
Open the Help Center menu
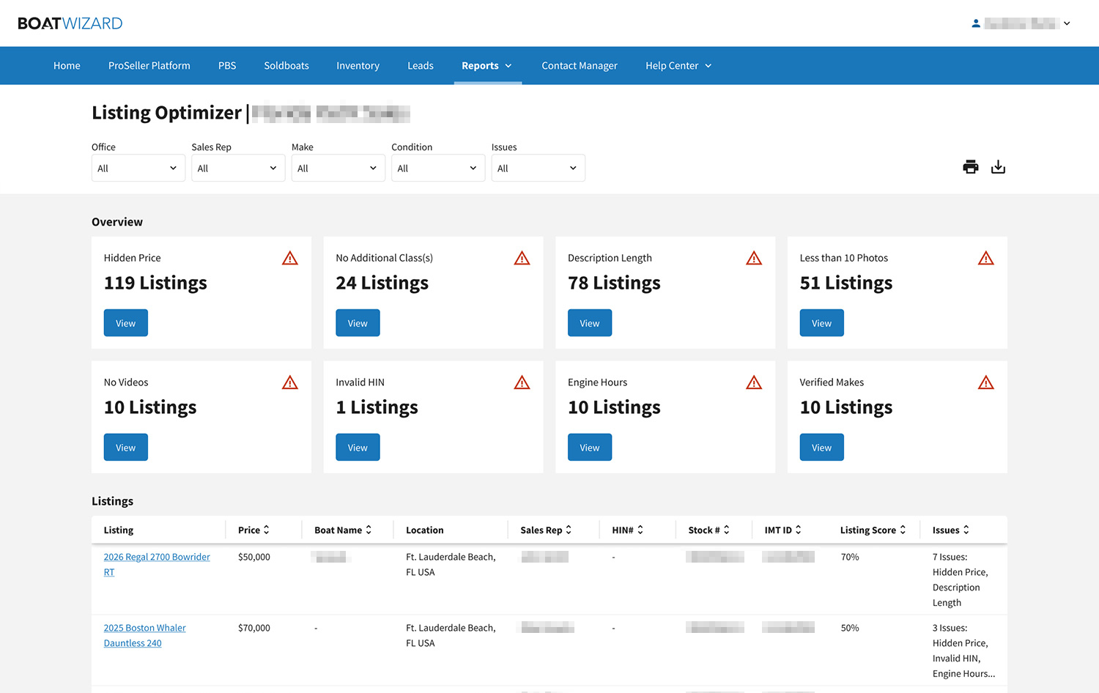pyautogui.click(x=678, y=66)
